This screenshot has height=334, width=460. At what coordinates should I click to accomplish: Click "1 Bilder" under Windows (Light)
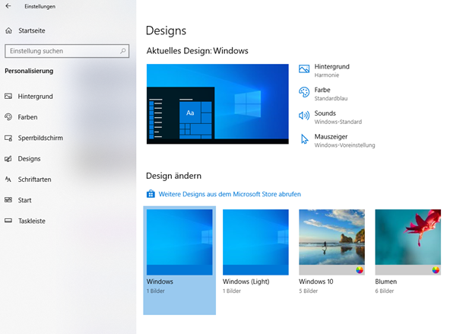pos(232,291)
